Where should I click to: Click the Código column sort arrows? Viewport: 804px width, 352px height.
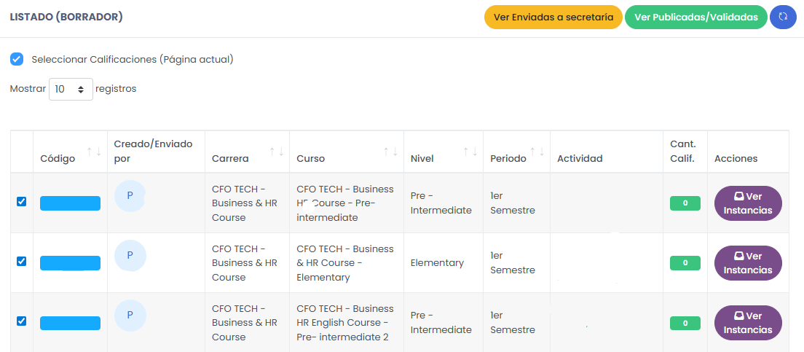tap(94, 152)
